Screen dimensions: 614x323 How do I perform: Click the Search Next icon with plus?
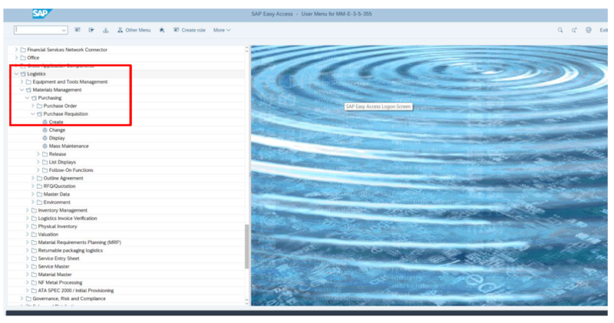coord(574,30)
